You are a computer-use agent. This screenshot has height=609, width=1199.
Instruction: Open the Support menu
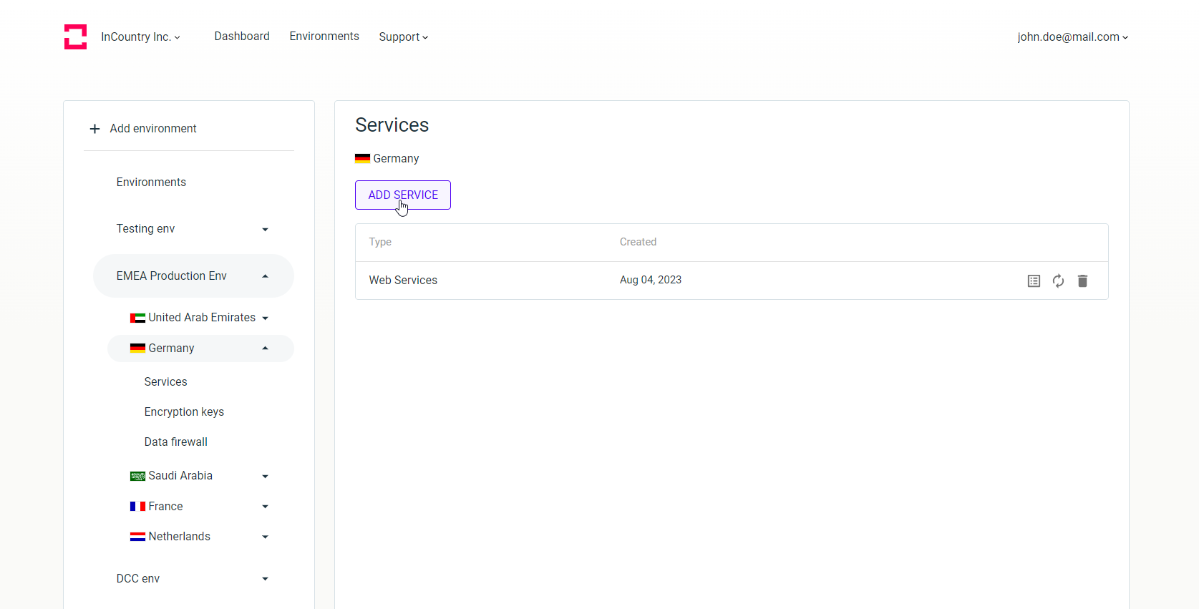coord(403,37)
